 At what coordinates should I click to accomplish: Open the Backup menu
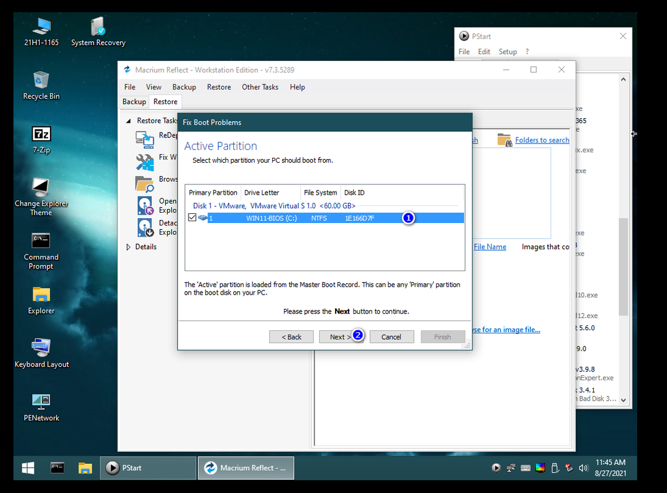click(184, 87)
